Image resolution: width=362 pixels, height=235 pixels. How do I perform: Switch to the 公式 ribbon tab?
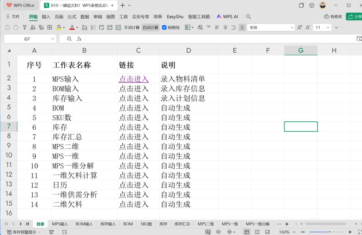72,17
